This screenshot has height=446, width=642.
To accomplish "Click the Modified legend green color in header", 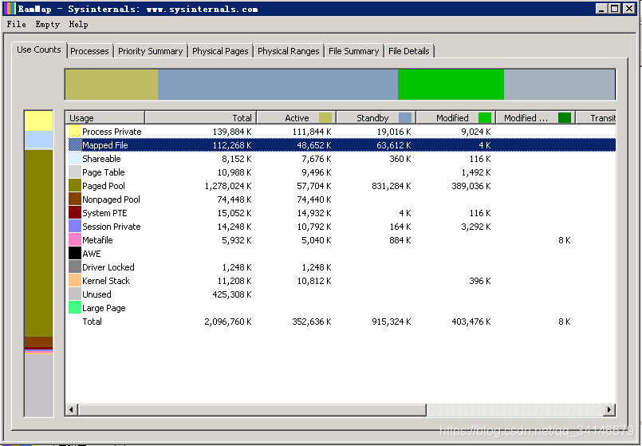I will pos(485,118).
